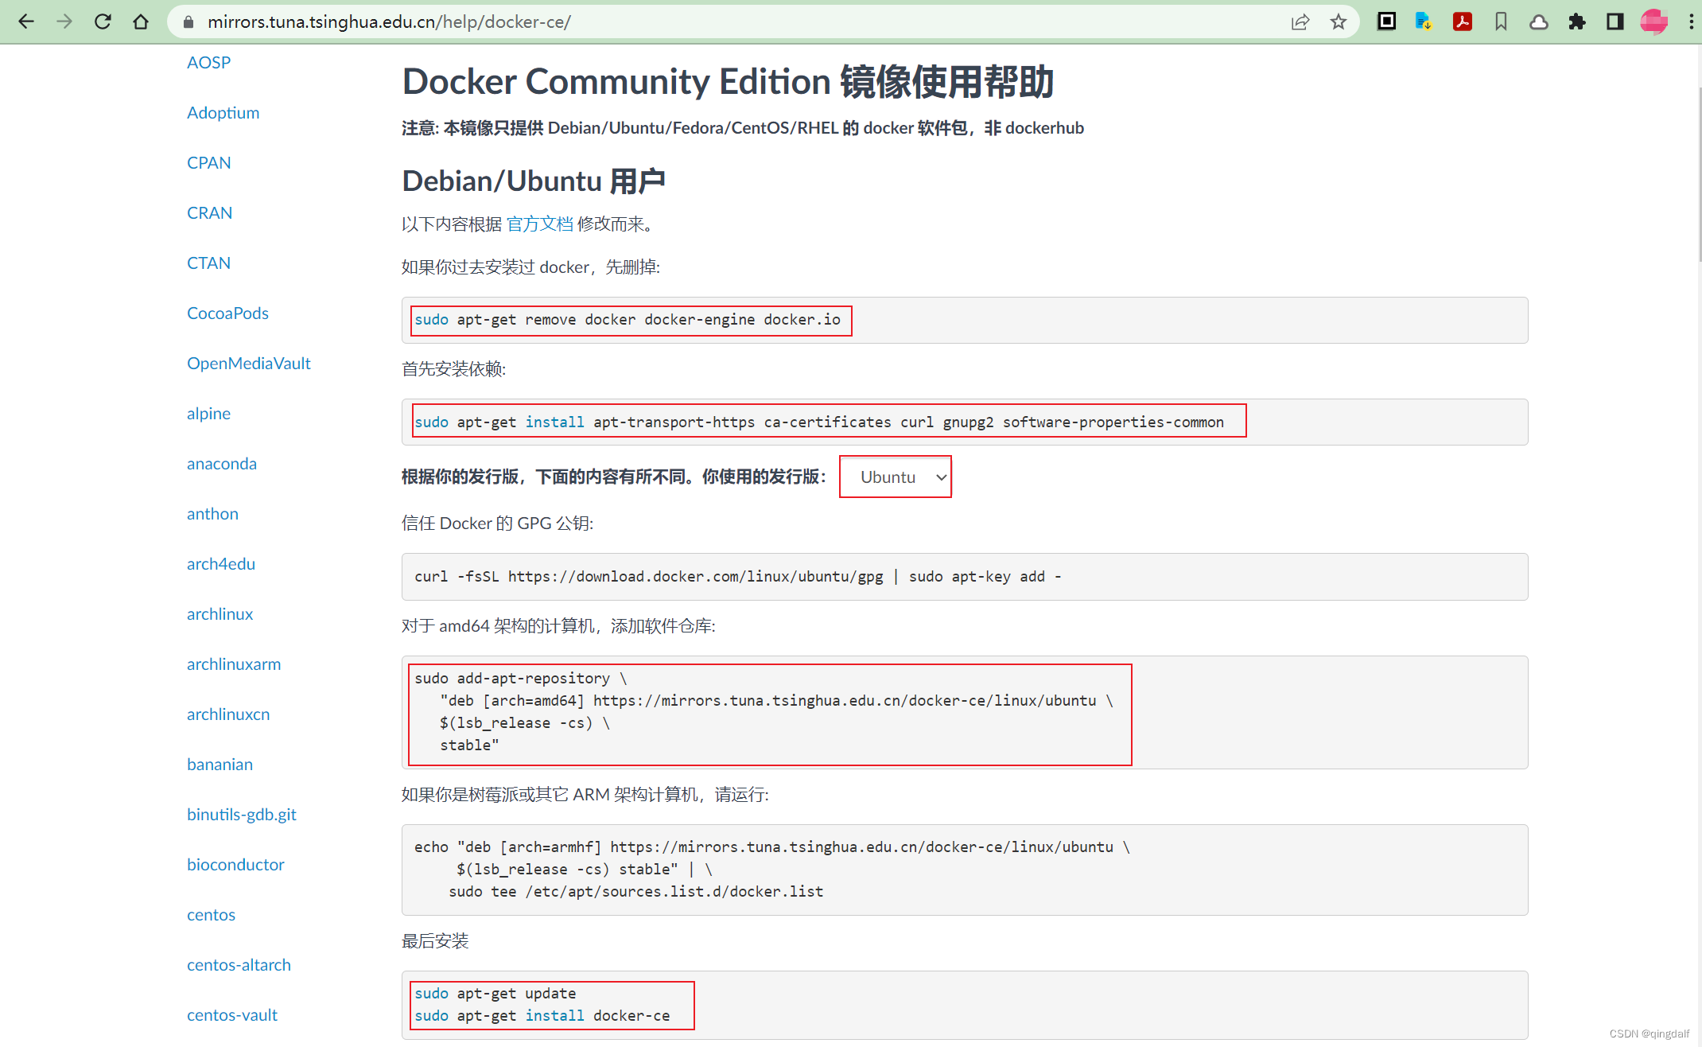The height and width of the screenshot is (1047, 1702).
Task: Open the archlinux sidebar link
Action: point(220,613)
